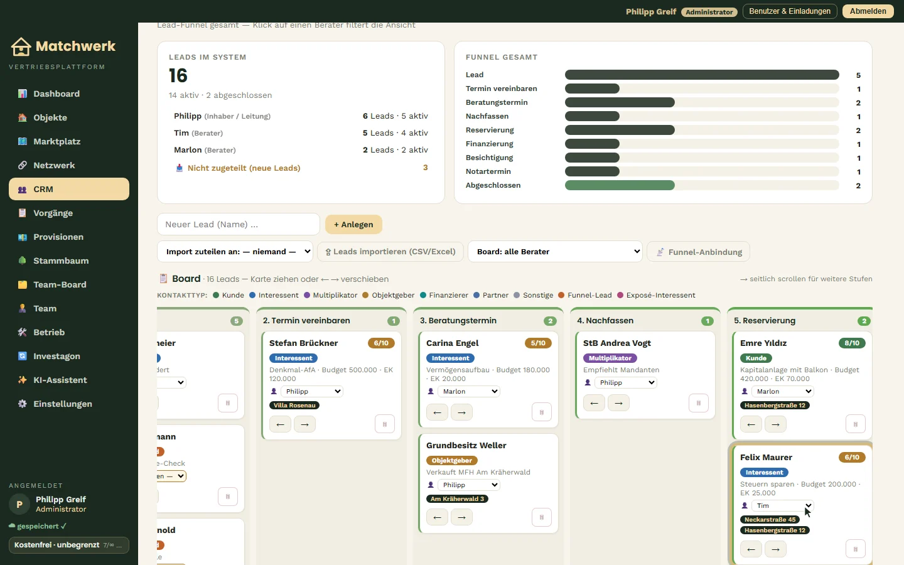904x565 pixels.
Task: Move Carina Engel back one stage
Action: tap(438, 412)
